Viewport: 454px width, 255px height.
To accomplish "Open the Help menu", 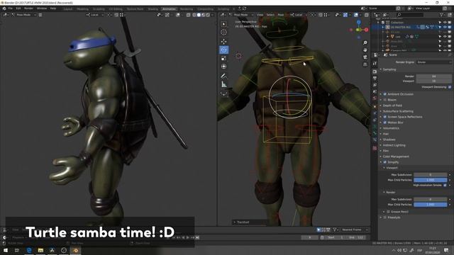I will (53, 8).
